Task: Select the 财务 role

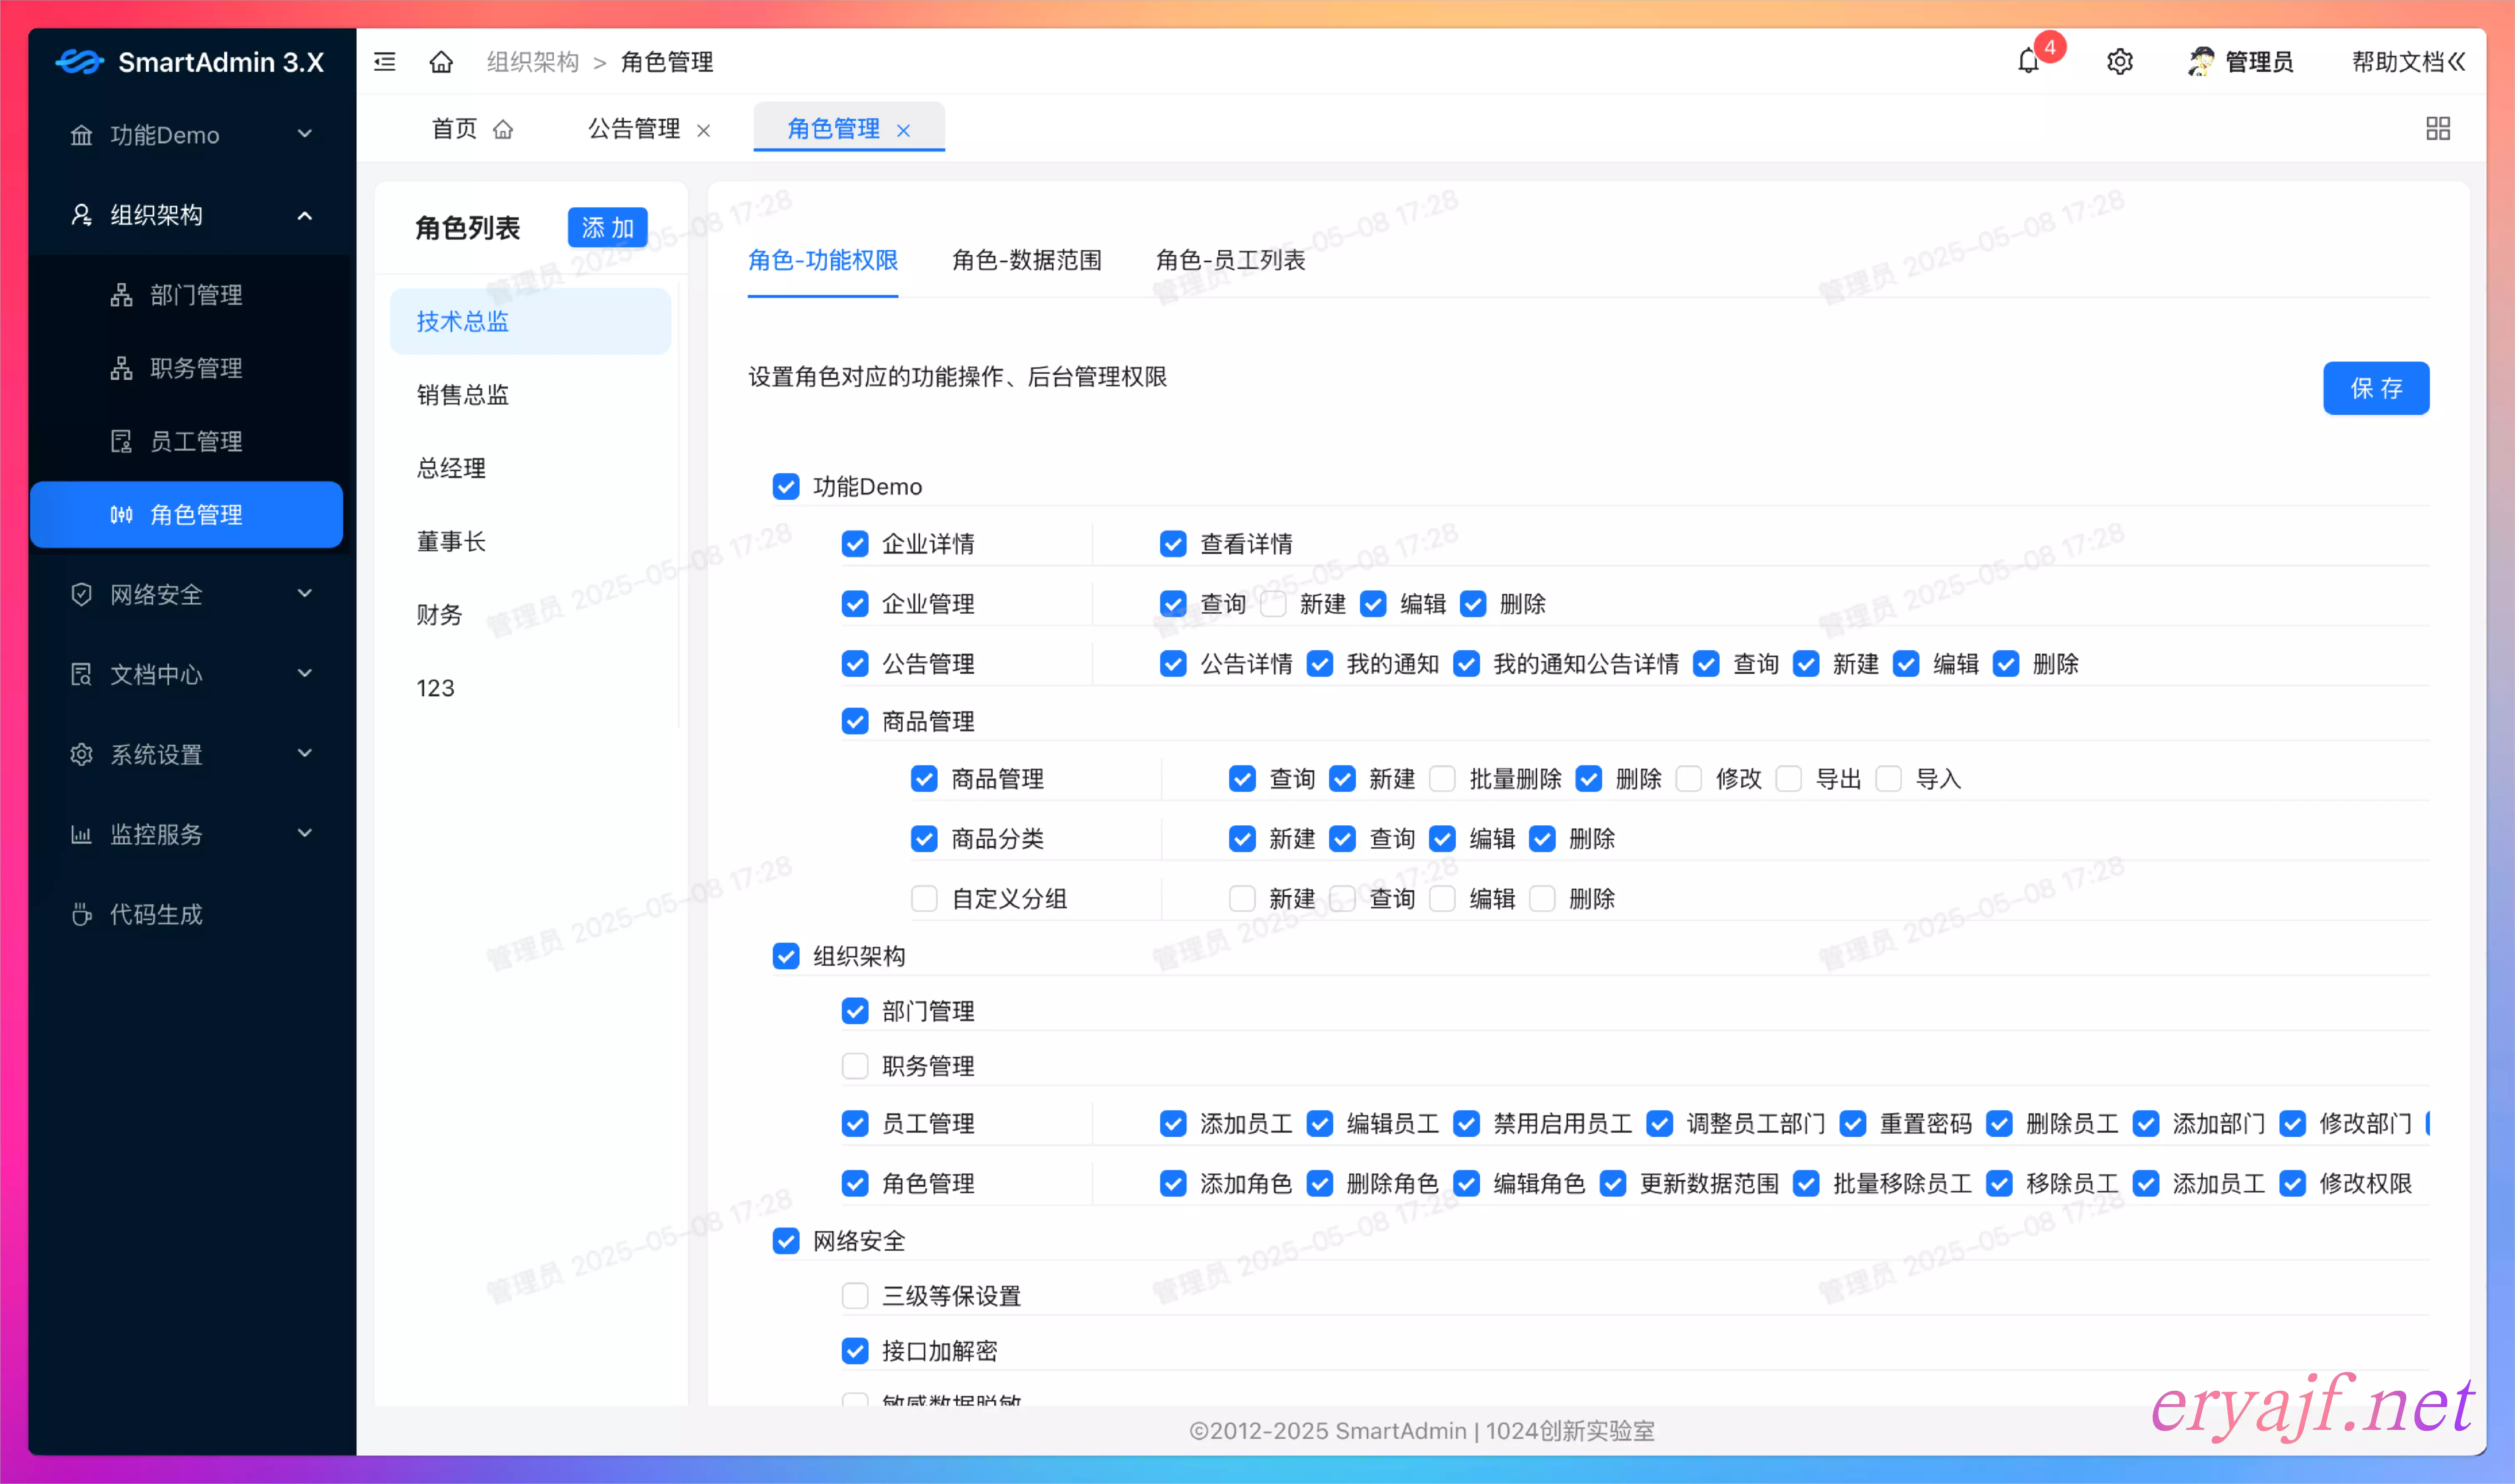Action: (x=530, y=614)
